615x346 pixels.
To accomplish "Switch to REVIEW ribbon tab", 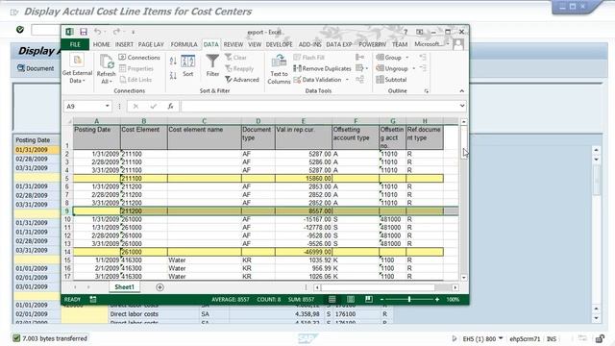I will click(x=233, y=44).
